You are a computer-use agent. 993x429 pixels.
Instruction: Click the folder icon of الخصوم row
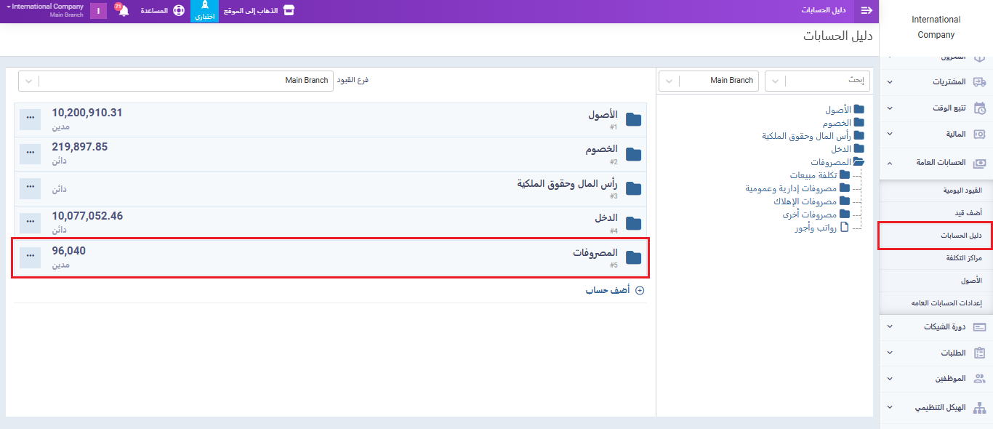coord(633,154)
